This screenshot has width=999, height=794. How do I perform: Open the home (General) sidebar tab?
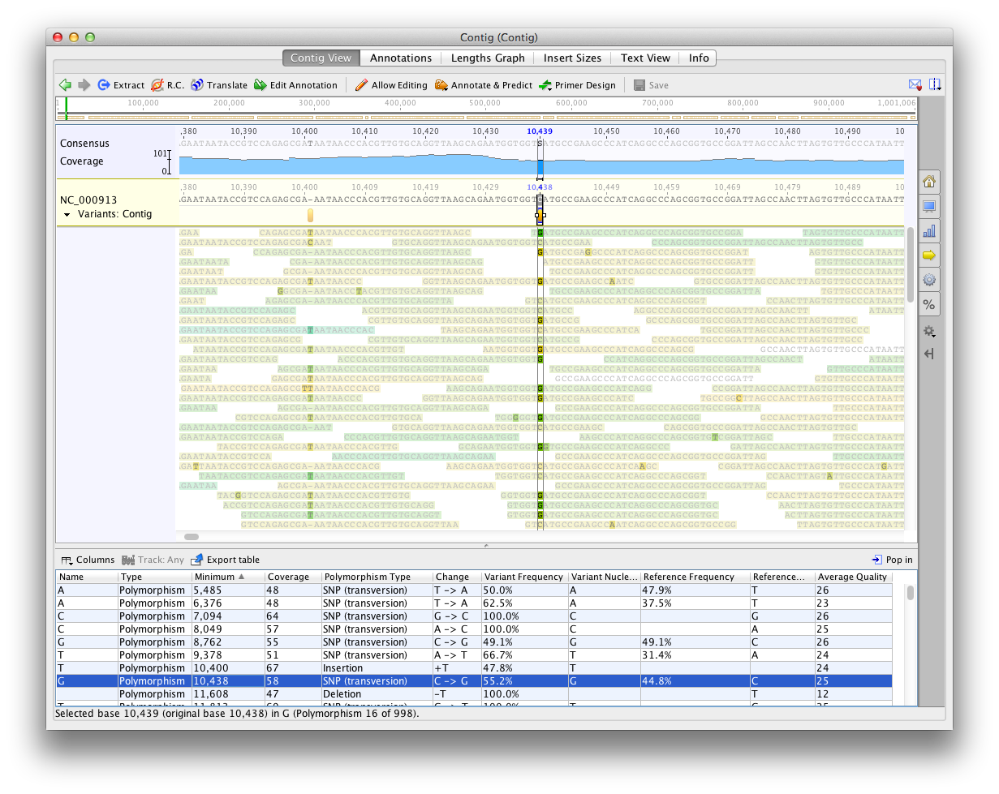(x=929, y=182)
